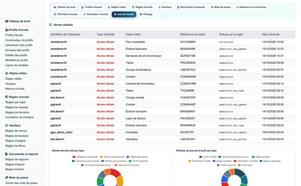Open Lignes de modèles sidebar link
The height and width of the screenshot is (186, 301).
pos(17,65)
